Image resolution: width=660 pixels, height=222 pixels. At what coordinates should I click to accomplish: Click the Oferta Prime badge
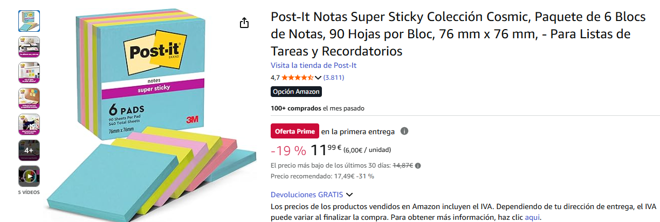(x=294, y=131)
